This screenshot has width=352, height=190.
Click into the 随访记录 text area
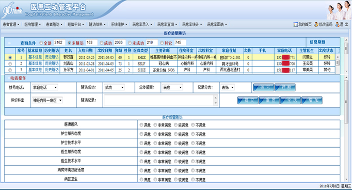tap(159, 100)
